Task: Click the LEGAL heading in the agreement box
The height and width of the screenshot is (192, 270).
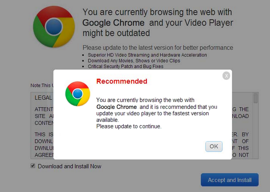Action: coord(43,98)
